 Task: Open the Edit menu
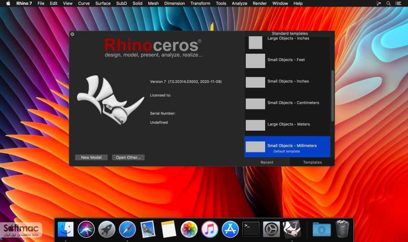54,4
